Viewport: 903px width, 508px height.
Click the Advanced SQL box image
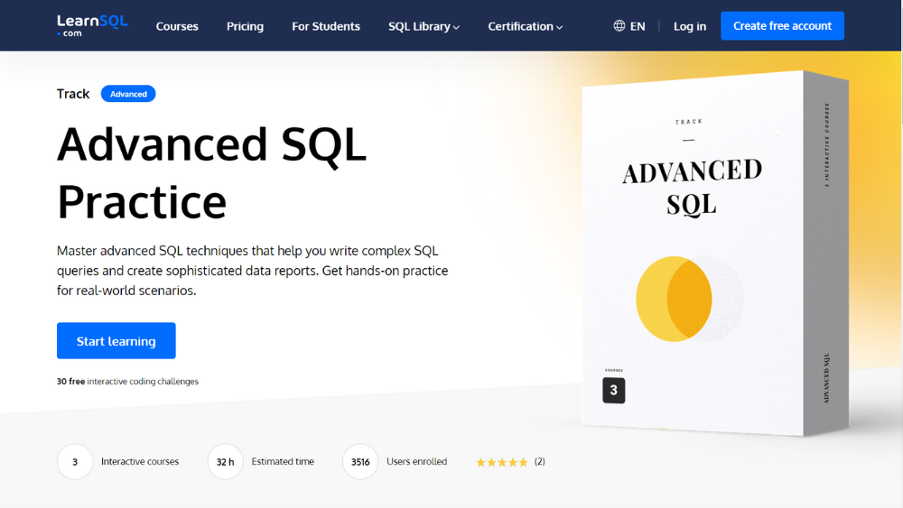tap(714, 254)
